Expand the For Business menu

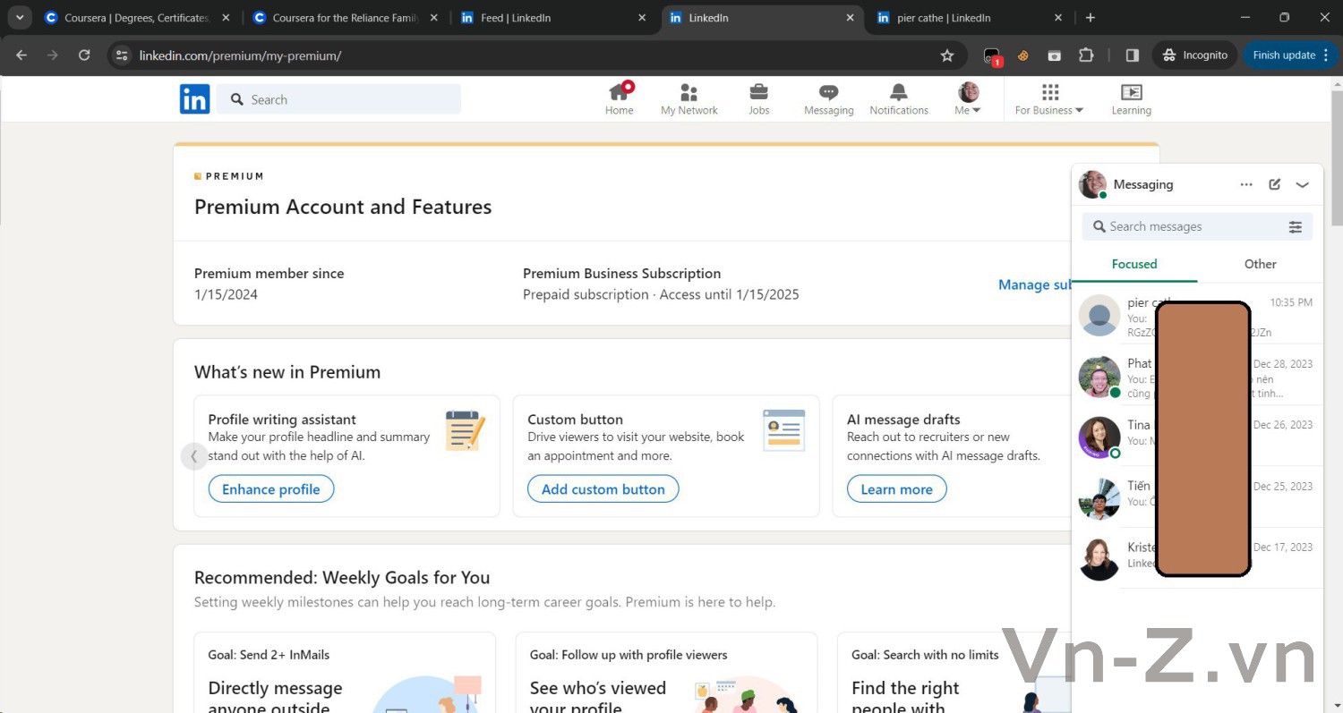click(x=1049, y=98)
